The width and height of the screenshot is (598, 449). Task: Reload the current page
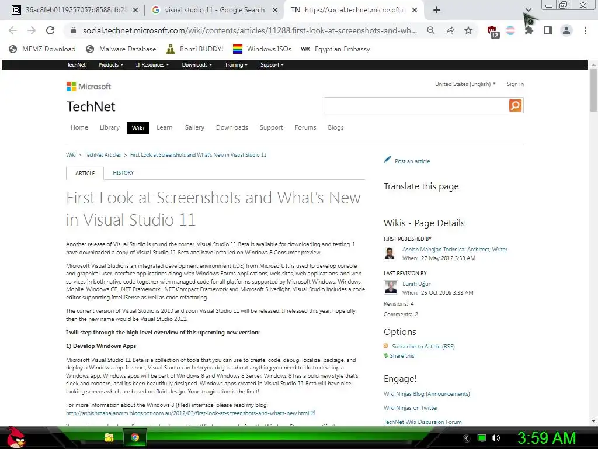click(50, 30)
